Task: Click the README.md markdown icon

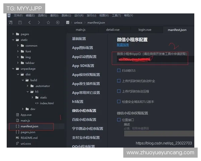Action: pos(17,138)
